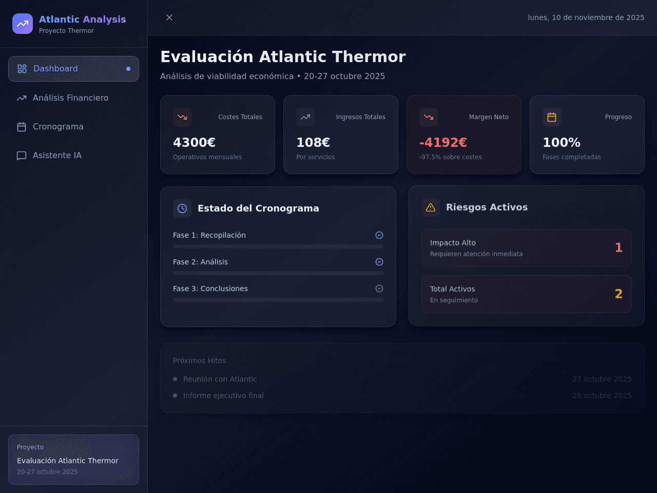Click the check icon for Fase 2: Análisis
The width and height of the screenshot is (657, 493).
coord(379,262)
